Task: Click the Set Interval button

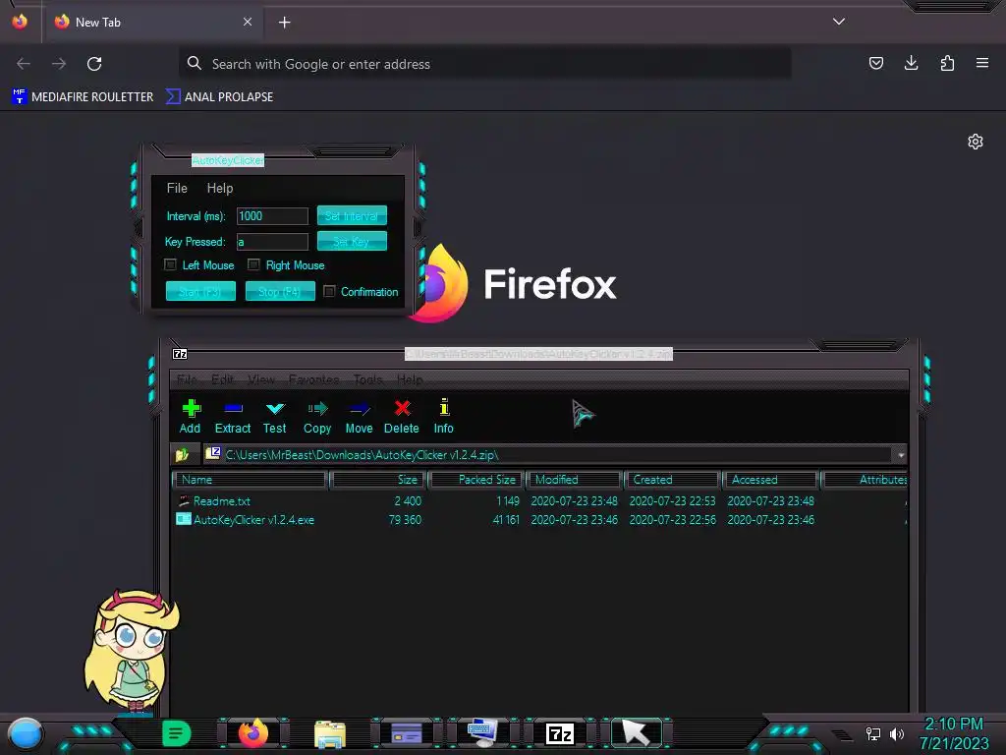Action: point(352,215)
